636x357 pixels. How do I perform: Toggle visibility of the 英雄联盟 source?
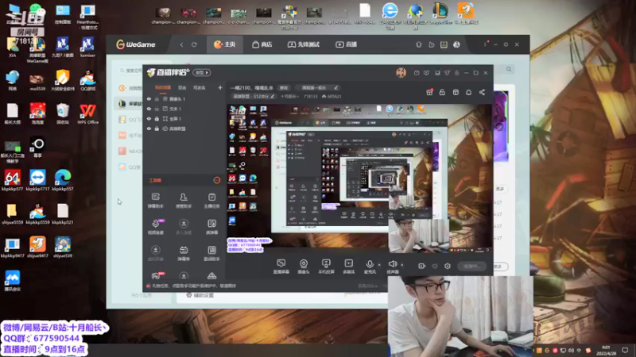pos(149,129)
